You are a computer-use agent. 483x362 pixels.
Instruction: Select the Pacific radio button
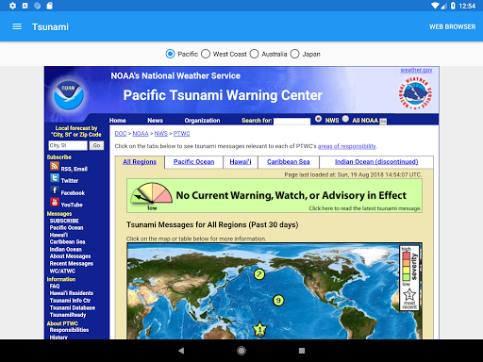click(x=170, y=54)
